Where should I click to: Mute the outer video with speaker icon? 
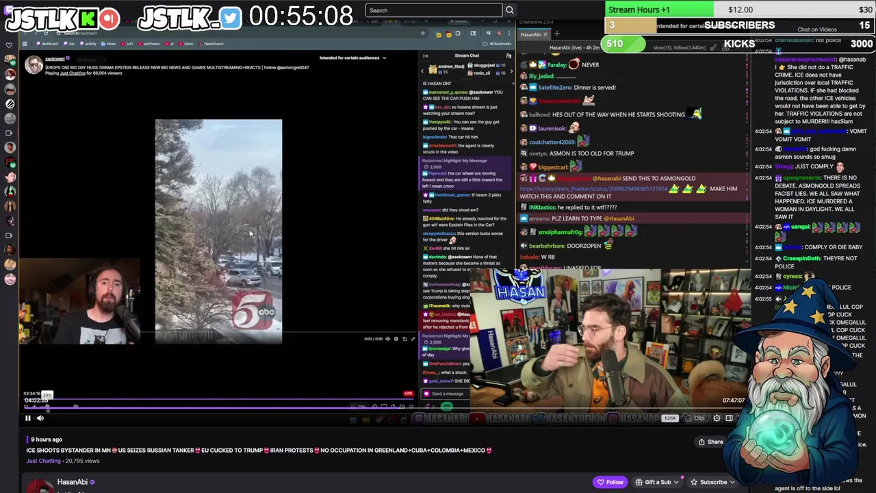[x=40, y=418]
